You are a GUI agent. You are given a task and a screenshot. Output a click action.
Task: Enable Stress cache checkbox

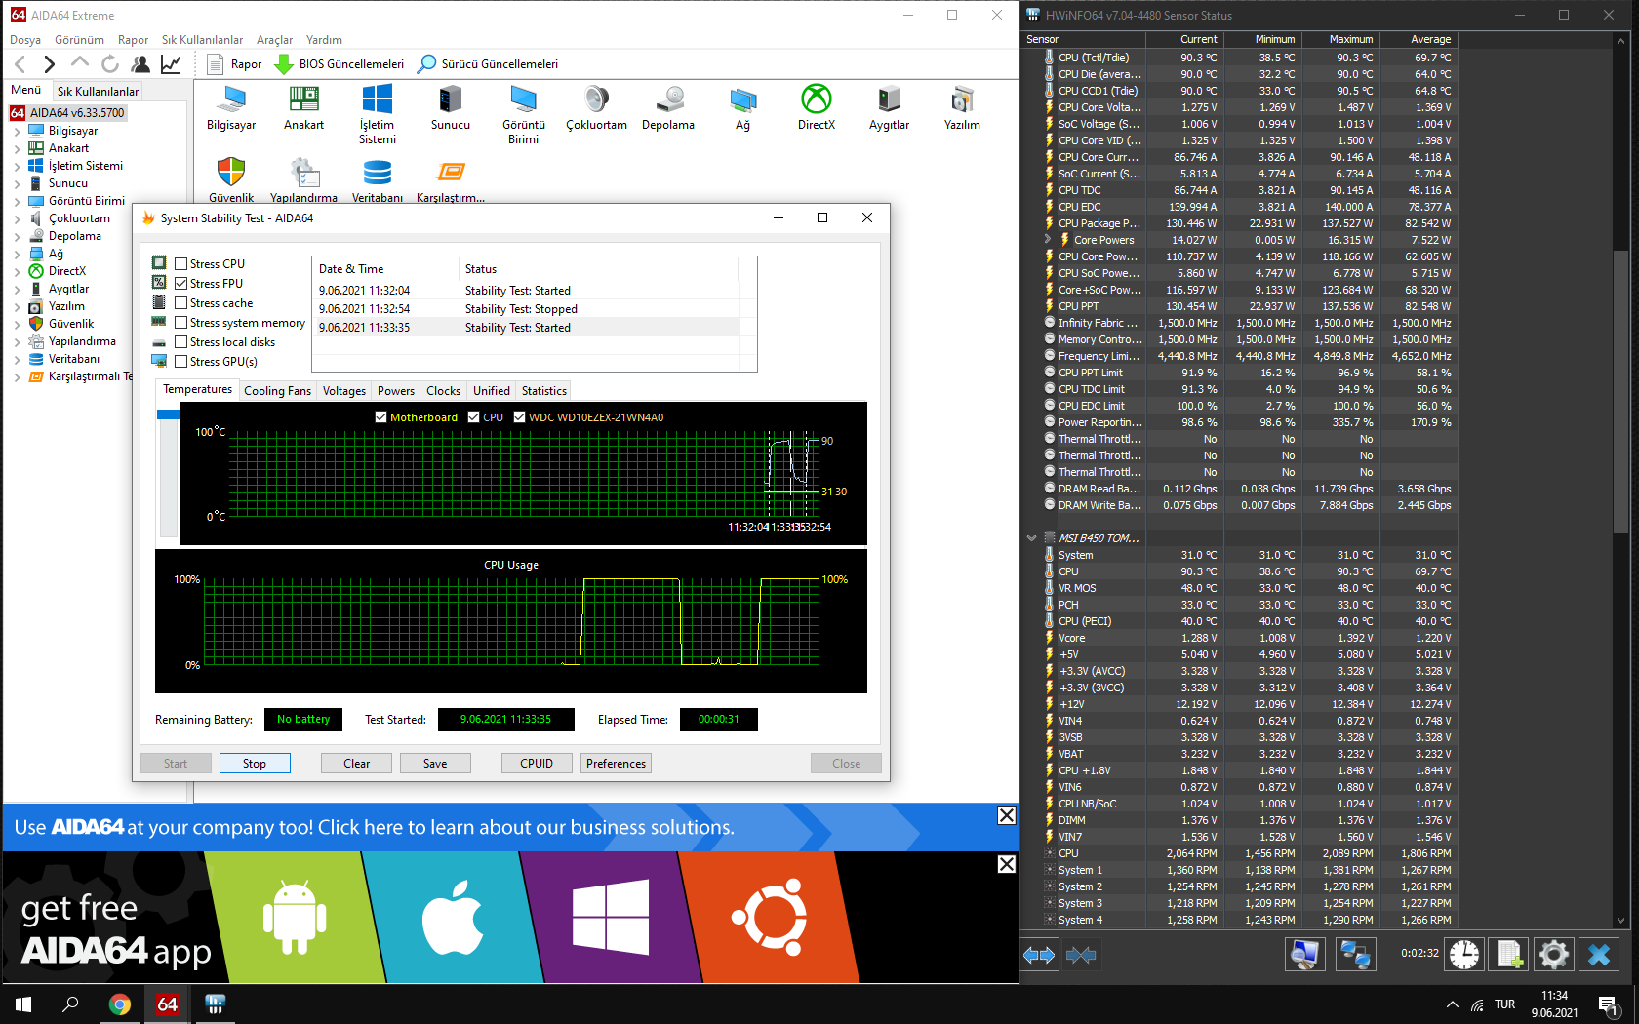point(180,303)
